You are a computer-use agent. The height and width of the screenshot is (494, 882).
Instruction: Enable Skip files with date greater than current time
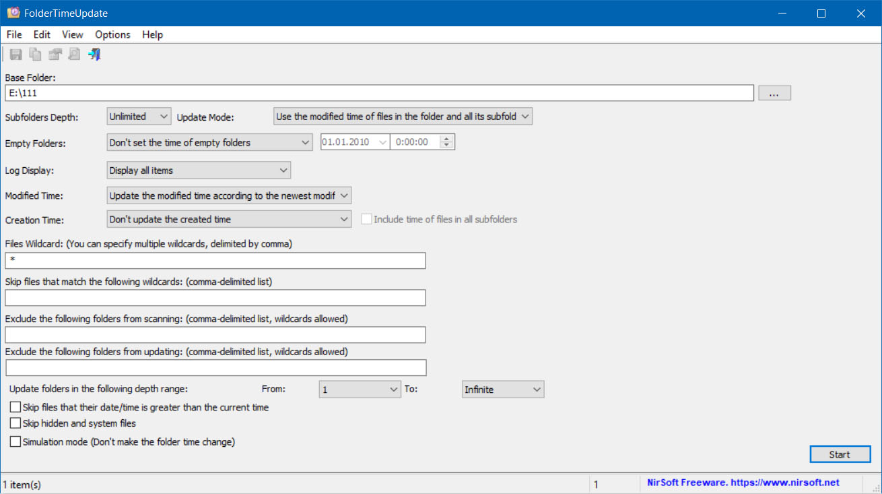[x=15, y=407]
